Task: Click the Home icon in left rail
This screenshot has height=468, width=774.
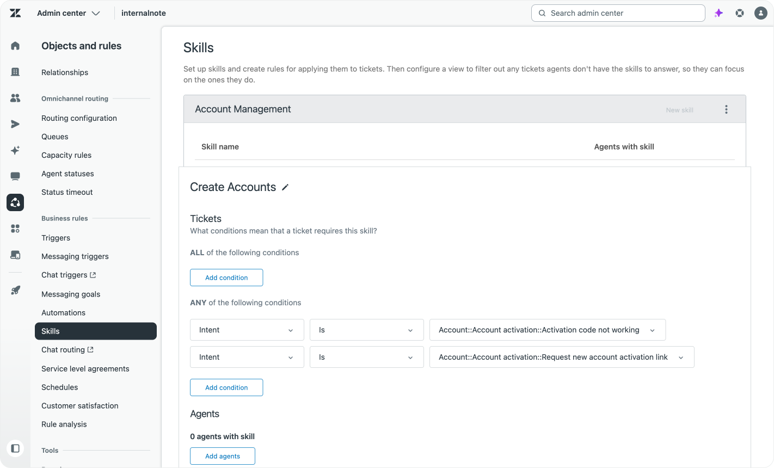Action: tap(15, 46)
